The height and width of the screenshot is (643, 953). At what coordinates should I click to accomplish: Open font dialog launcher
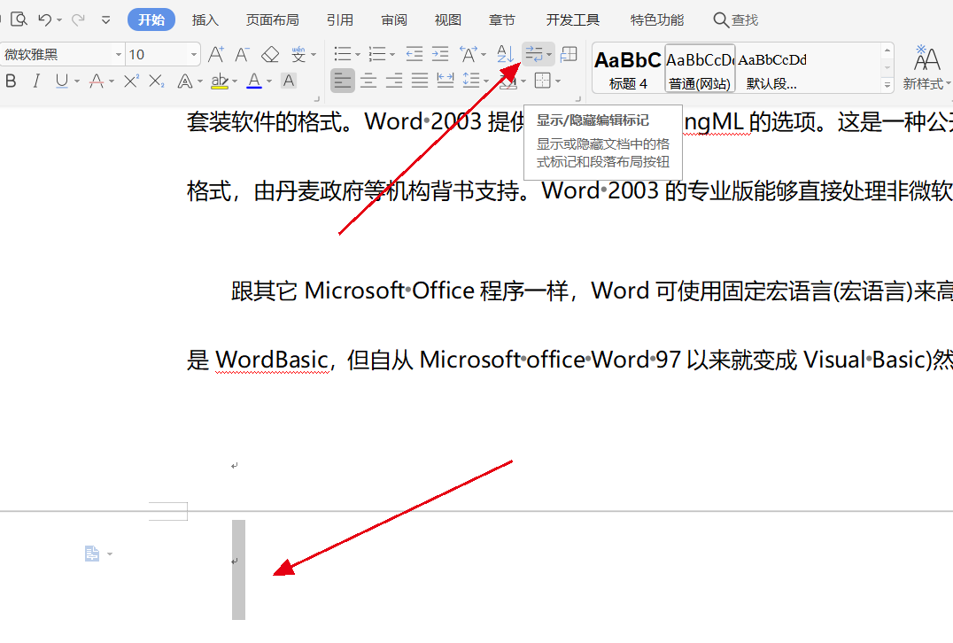coord(317,98)
